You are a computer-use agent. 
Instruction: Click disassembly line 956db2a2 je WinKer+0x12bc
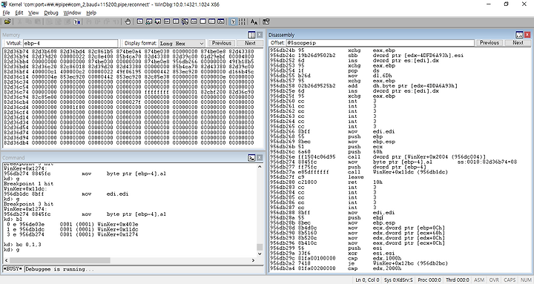(359, 263)
